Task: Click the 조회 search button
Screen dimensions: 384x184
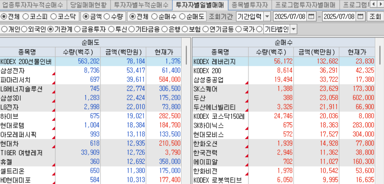Action: coord(375,17)
